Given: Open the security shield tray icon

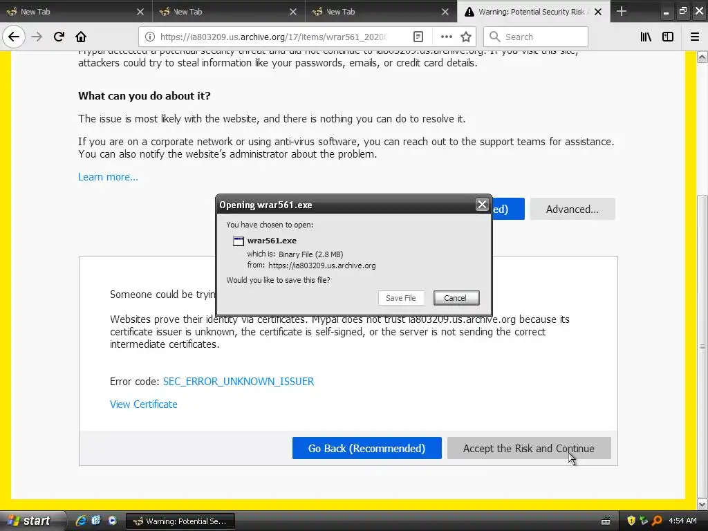Looking at the screenshot, I should [x=631, y=521].
